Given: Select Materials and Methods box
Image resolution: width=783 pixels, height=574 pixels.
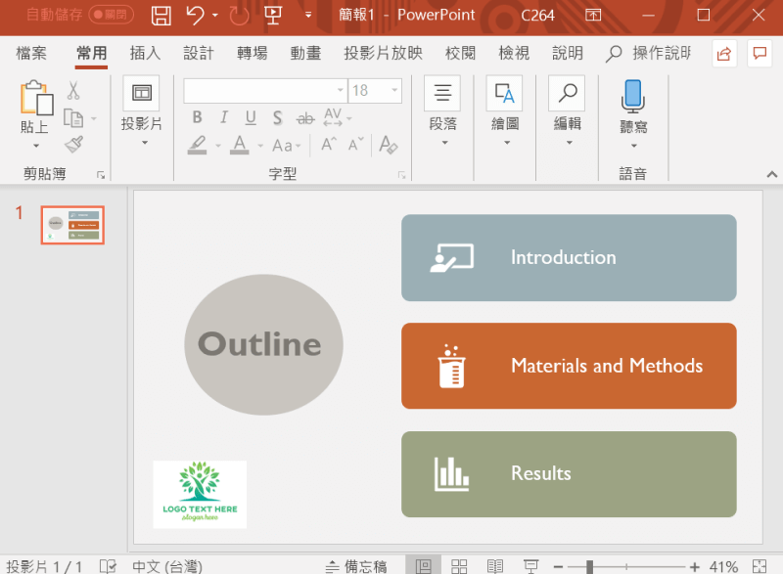Looking at the screenshot, I should click(x=569, y=366).
